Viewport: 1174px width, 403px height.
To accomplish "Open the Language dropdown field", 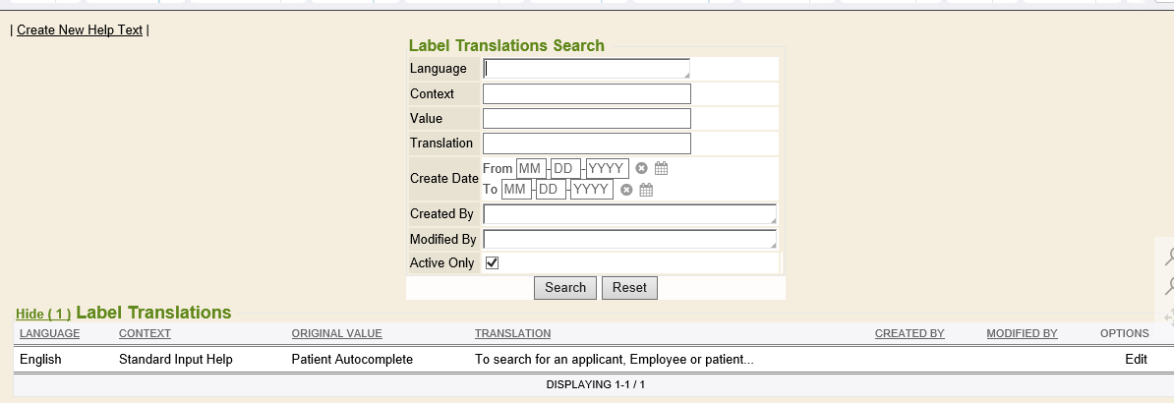I will tap(586, 69).
